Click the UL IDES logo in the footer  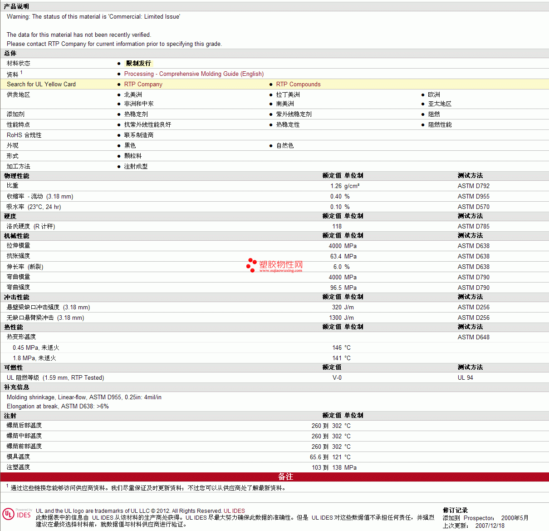point(17,514)
